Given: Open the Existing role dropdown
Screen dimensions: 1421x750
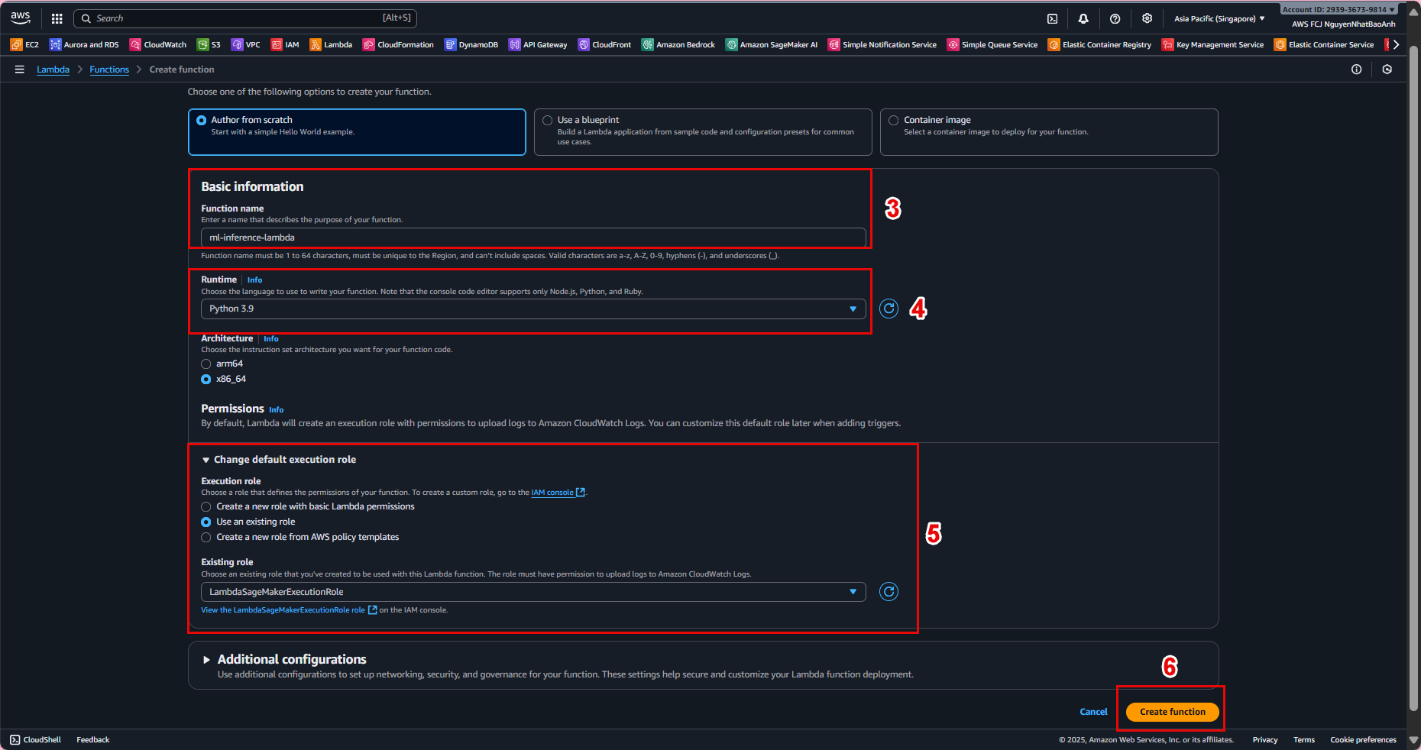Looking at the screenshot, I should click(533, 592).
